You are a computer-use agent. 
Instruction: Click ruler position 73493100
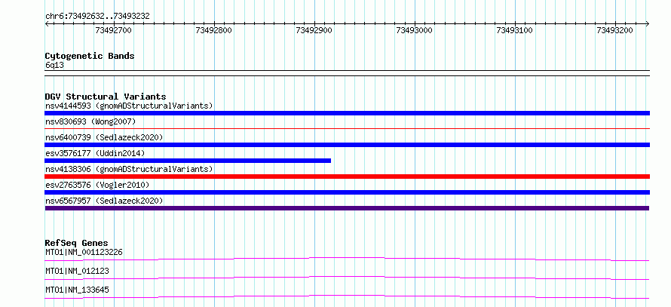(514, 30)
